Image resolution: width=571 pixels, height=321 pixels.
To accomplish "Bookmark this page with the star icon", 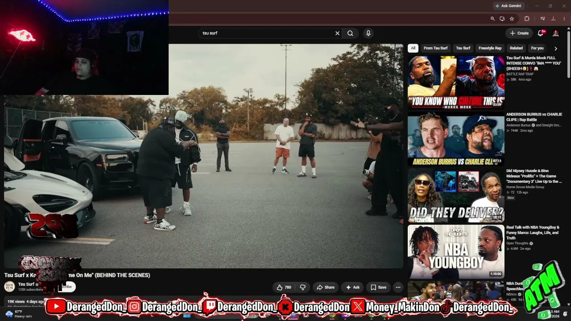I will coord(512,19).
